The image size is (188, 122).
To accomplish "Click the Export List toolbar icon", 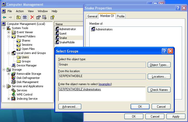I will 44,17.
